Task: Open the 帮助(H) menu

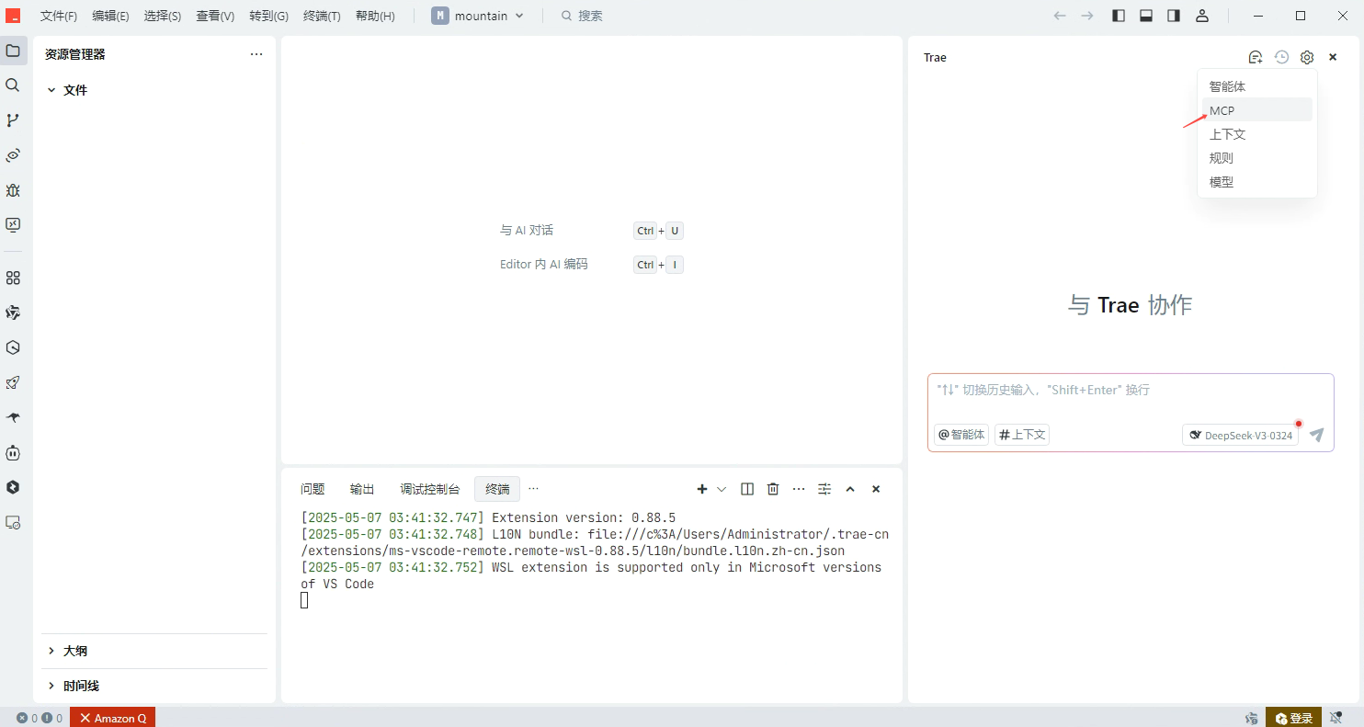Action: point(375,16)
